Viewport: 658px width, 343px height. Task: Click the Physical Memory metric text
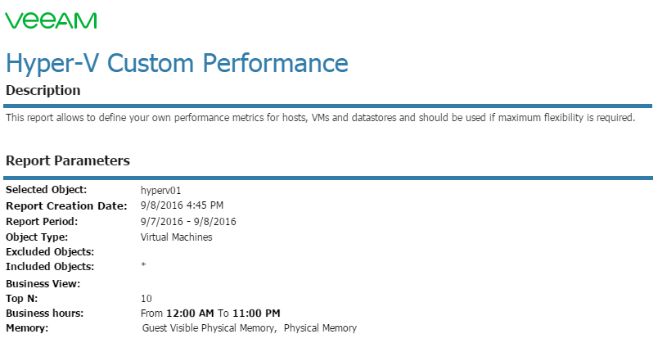(320, 328)
